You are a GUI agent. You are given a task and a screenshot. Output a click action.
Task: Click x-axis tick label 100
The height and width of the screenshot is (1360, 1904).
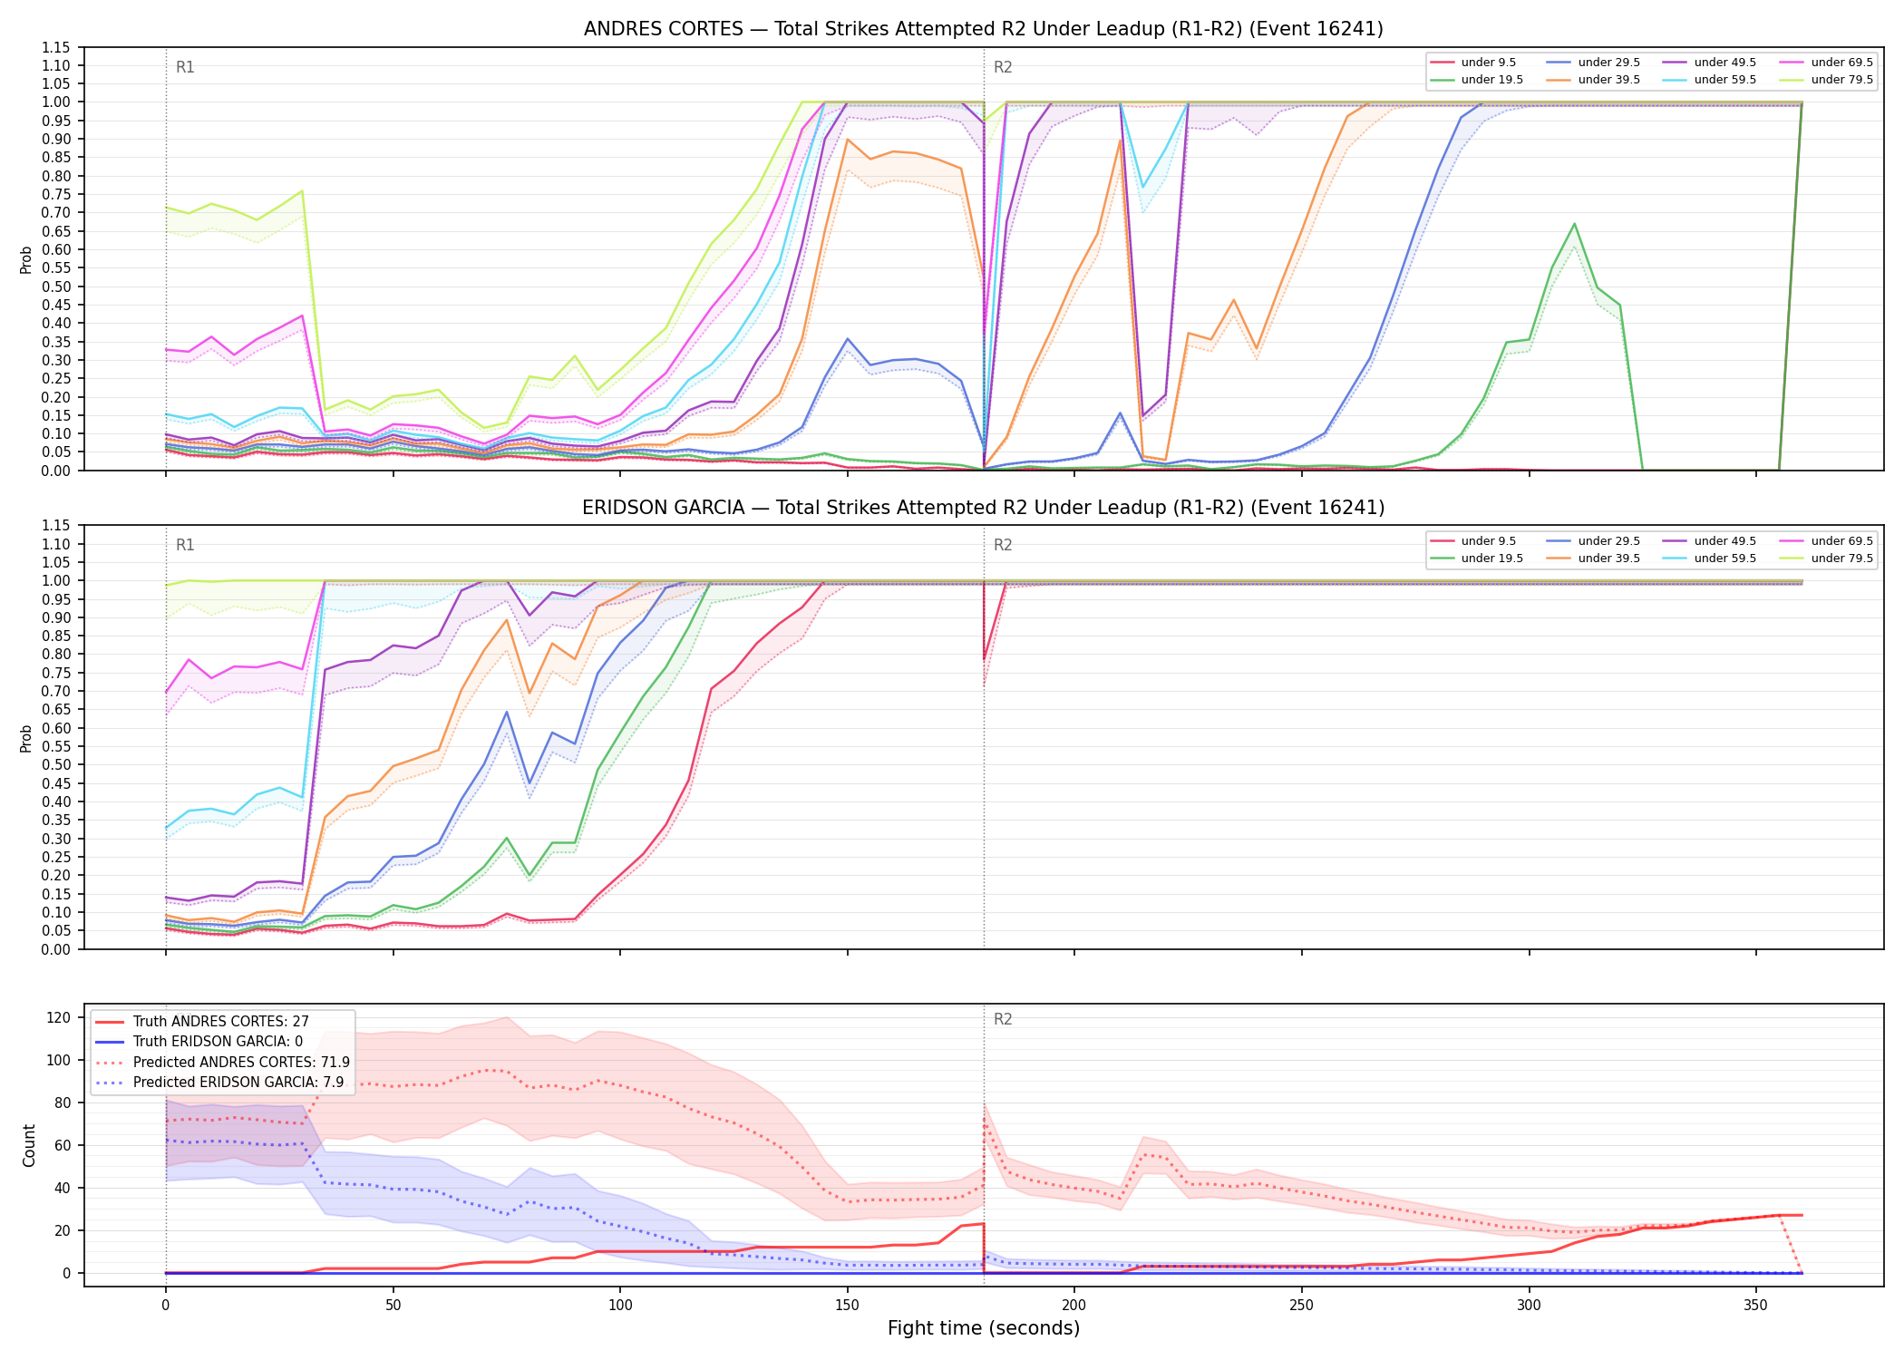[620, 1306]
